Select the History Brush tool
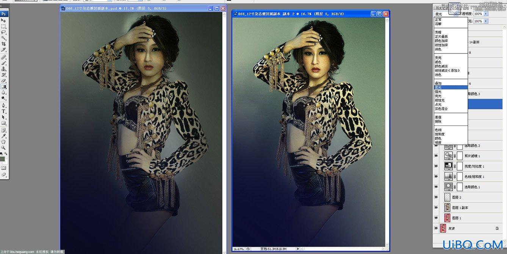This screenshot has width=507, height=254. 3,75
